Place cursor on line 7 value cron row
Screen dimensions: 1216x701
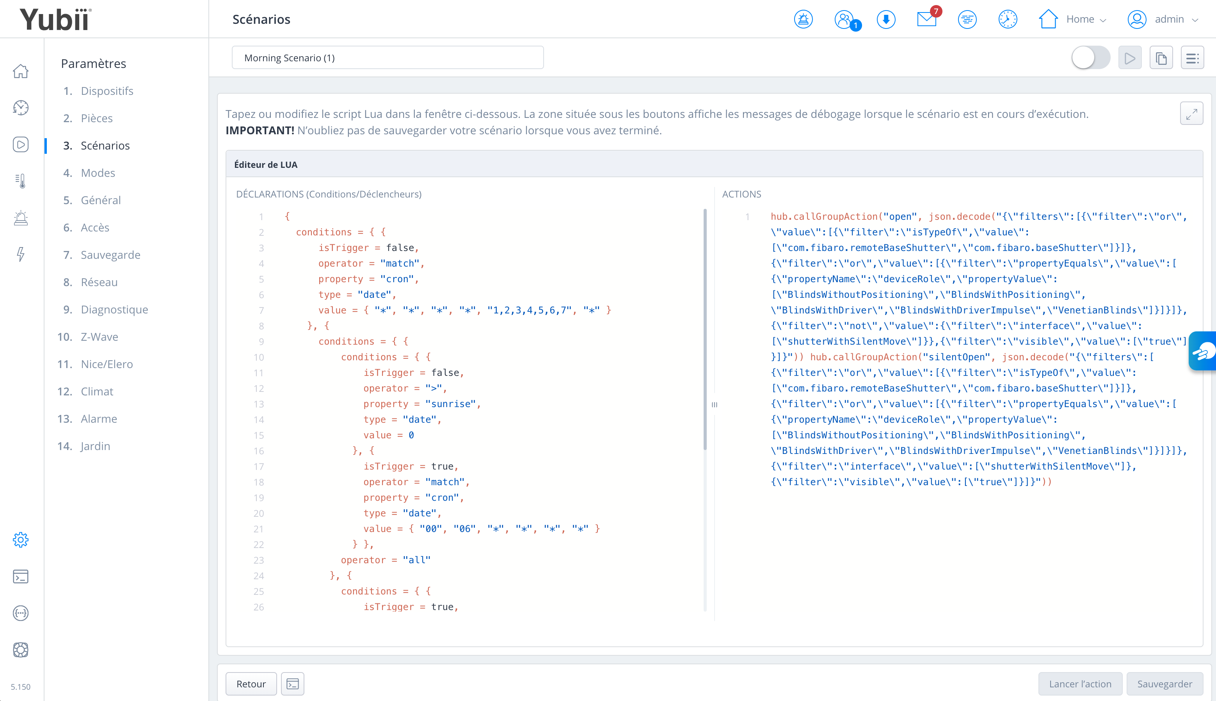click(464, 310)
